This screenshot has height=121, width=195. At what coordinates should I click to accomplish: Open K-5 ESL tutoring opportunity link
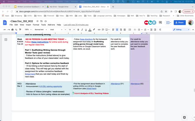[x=51, y=86]
